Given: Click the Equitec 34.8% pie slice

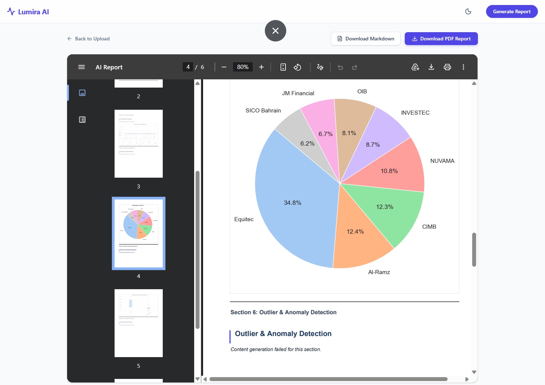Looking at the screenshot, I should tap(292, 203).
